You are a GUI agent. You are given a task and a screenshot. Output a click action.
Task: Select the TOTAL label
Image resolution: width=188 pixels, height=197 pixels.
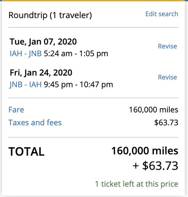[x=27, y=152]
